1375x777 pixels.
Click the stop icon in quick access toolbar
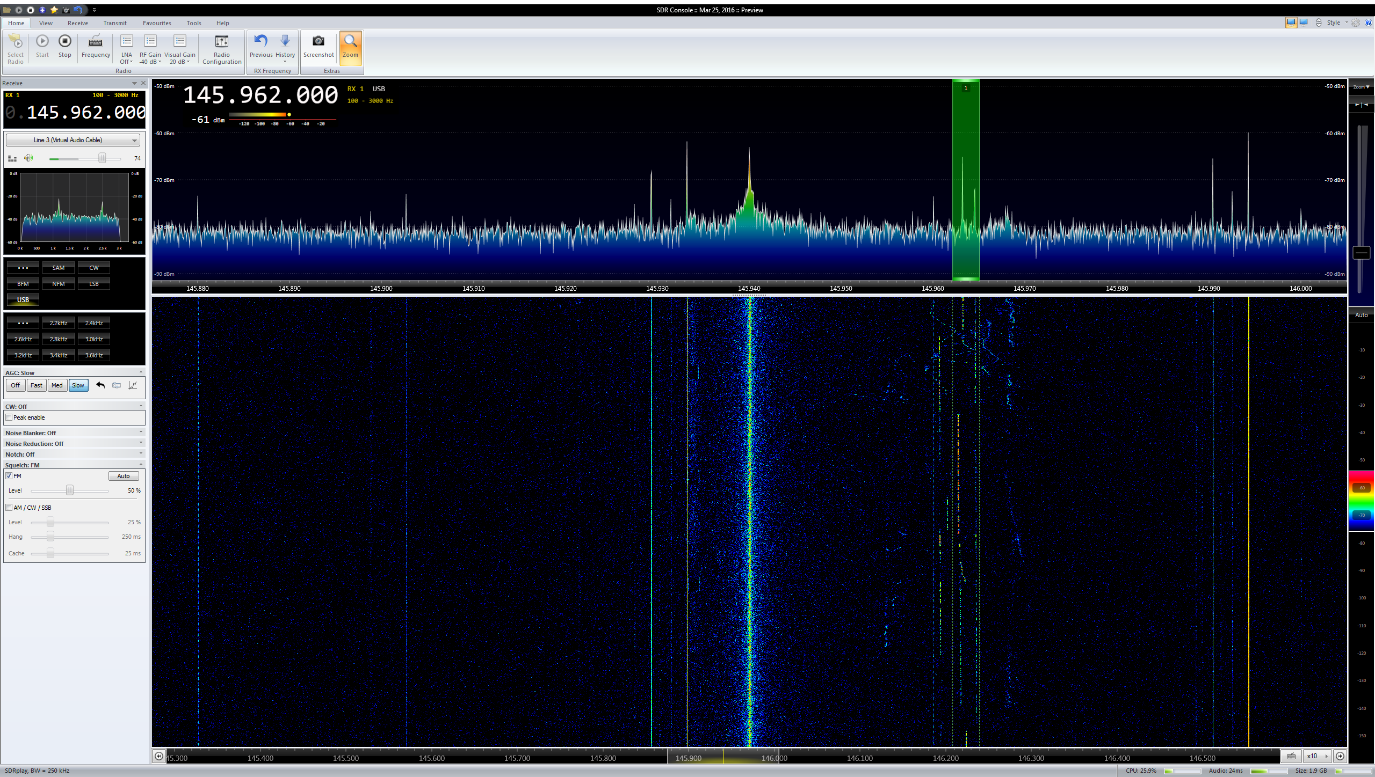31,10
